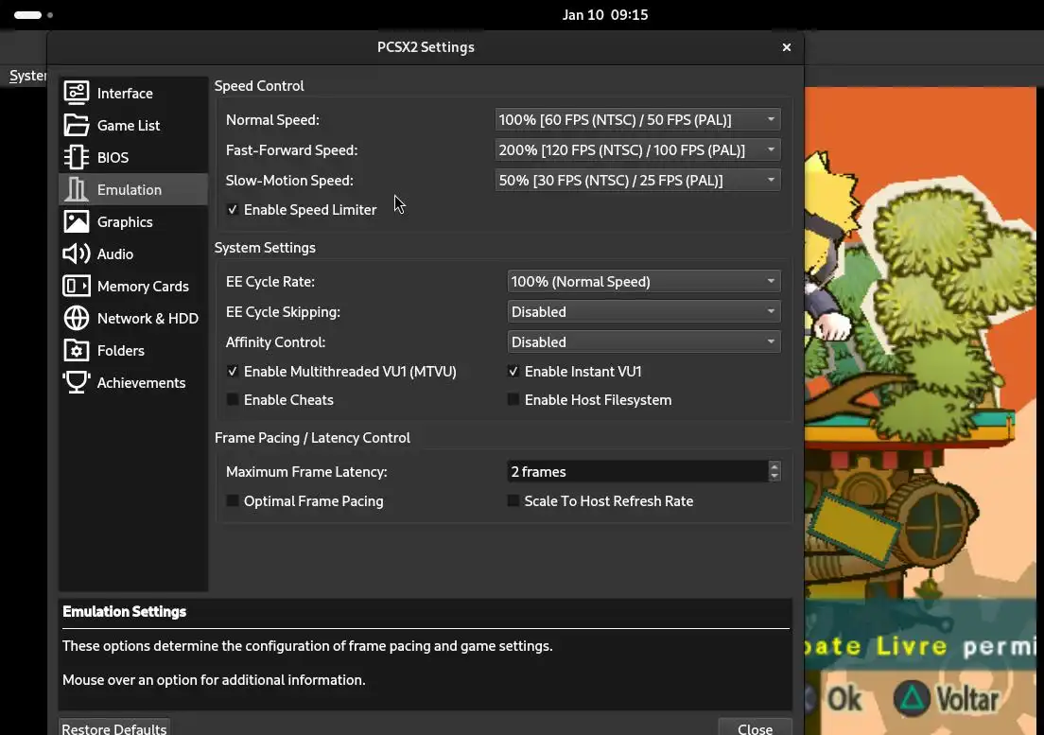Decrease Maximum Frame Latency with down arrow
Screen dimensions: 1044x735
click(774, 477)
